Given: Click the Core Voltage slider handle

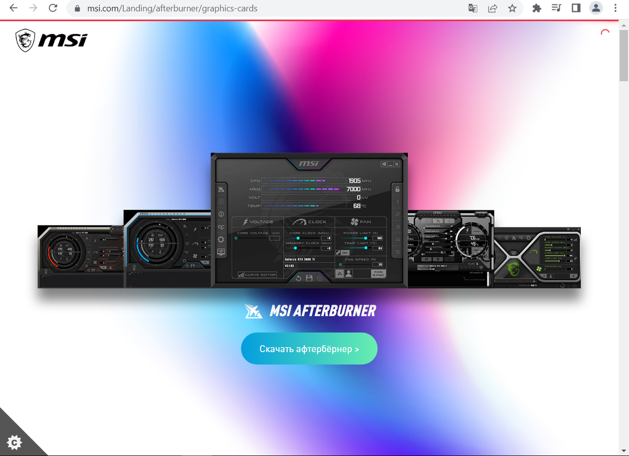Looking at the screenshot, I should [236, 238].
